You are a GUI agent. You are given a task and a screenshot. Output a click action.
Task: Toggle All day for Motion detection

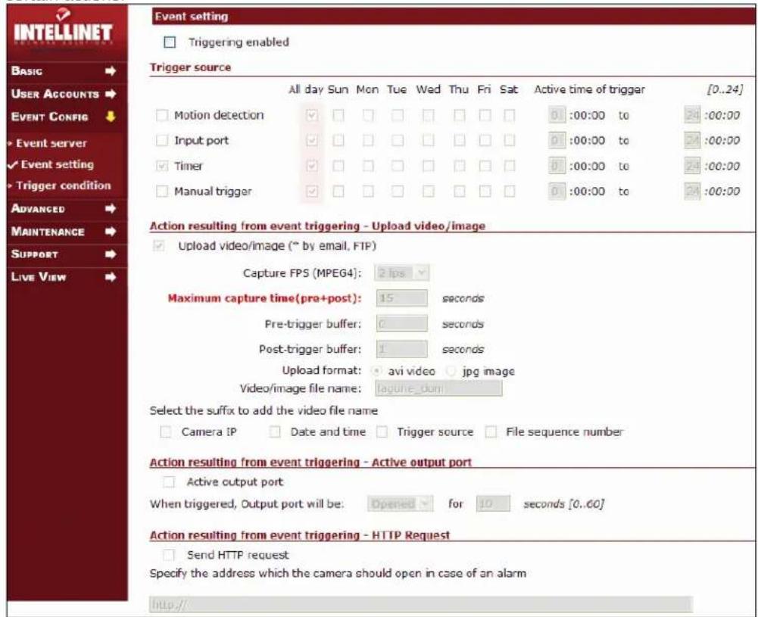point(312,115)
